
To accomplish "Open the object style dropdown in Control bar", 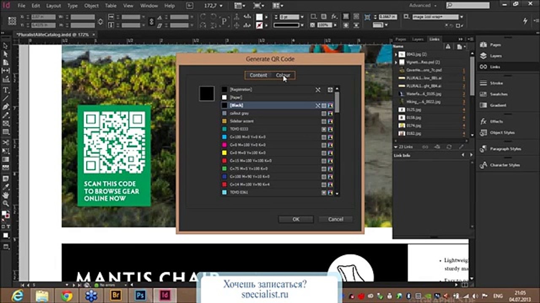I will click(461, 17).
